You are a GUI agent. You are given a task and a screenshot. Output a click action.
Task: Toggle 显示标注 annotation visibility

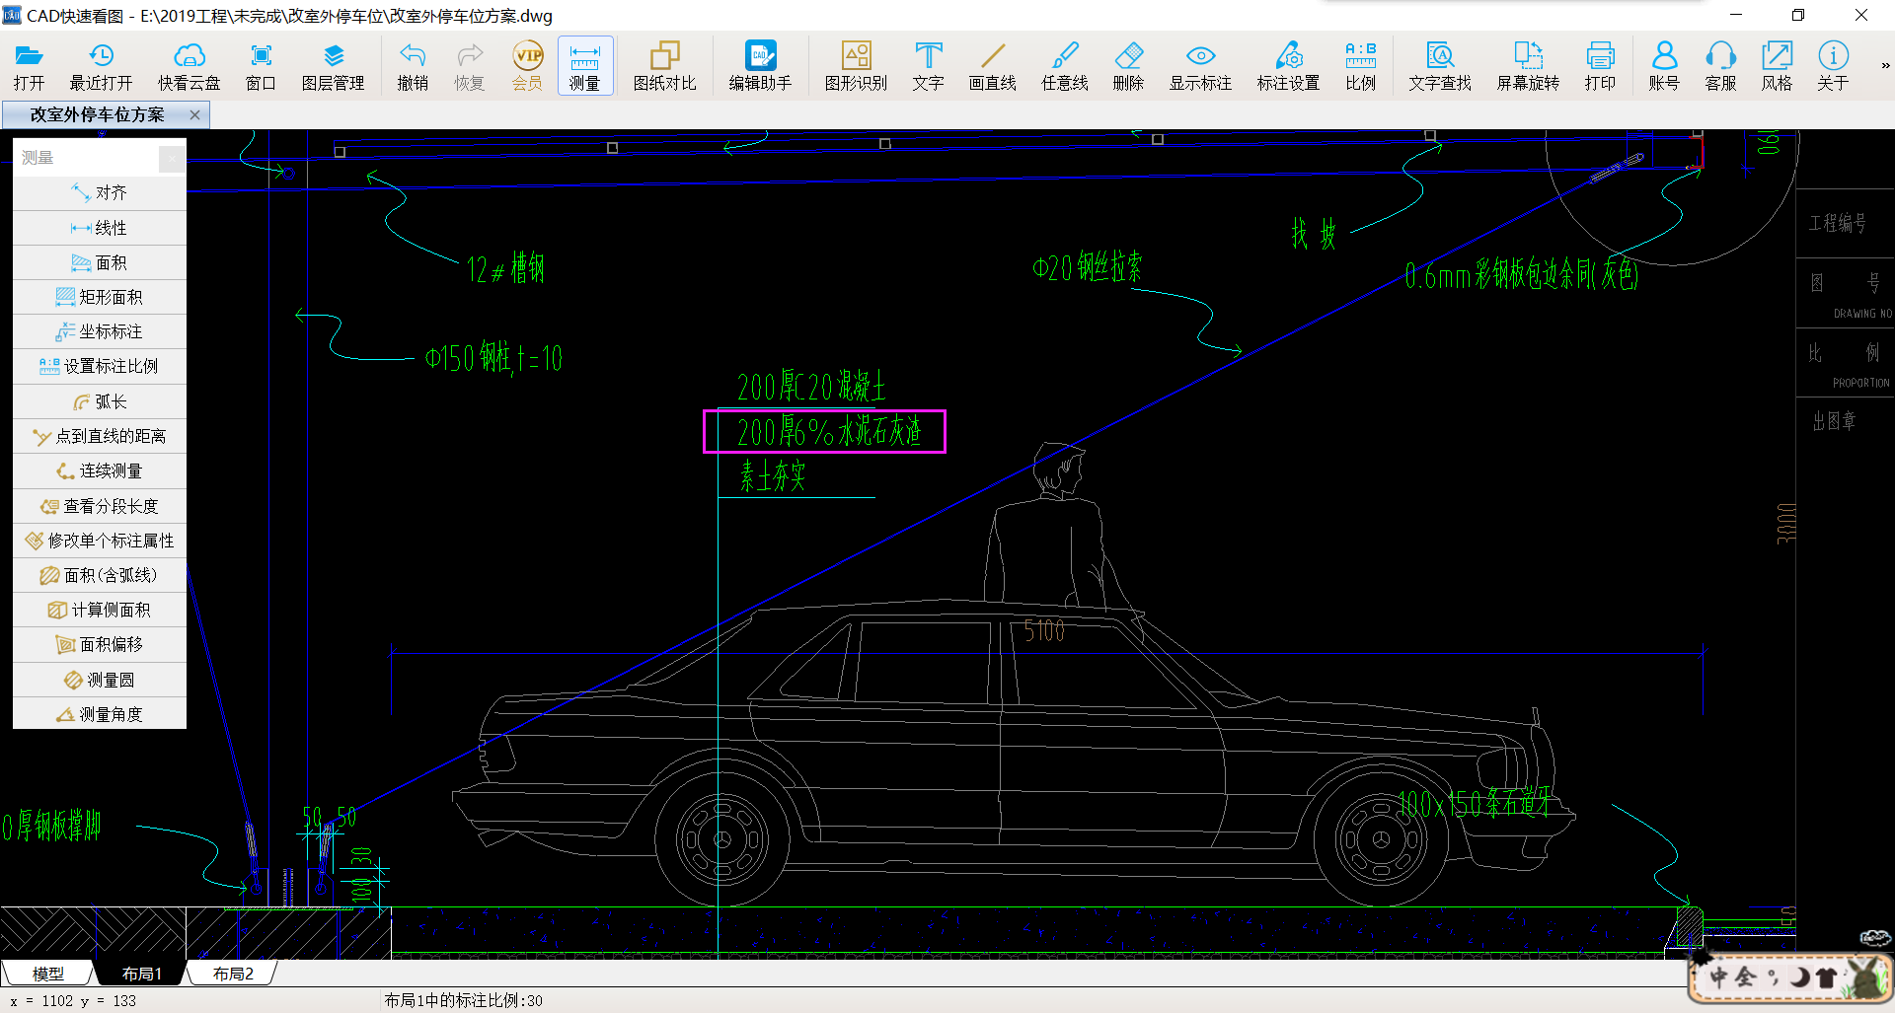pos(1200,67)
